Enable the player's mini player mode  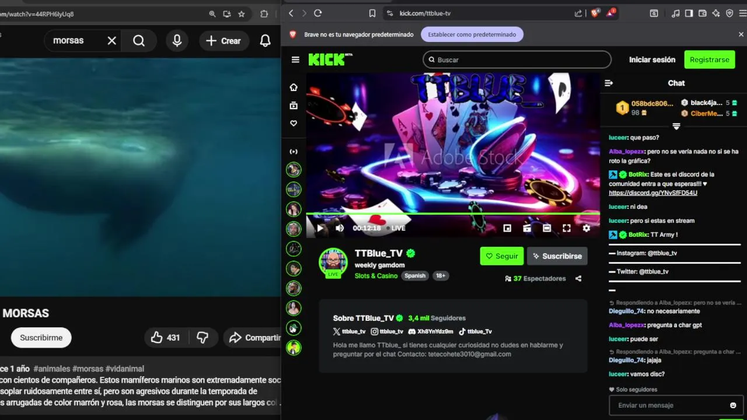pyautogui.click(x=507, y=228)
